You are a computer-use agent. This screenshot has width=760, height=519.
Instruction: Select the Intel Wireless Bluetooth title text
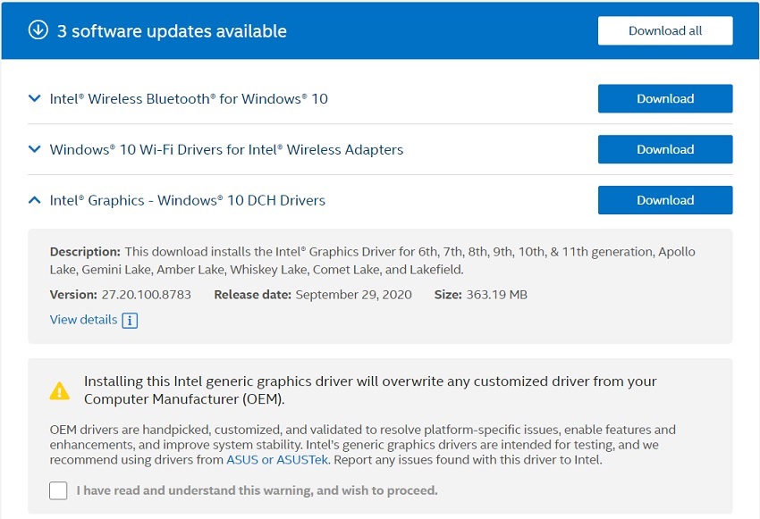[189, 99]
